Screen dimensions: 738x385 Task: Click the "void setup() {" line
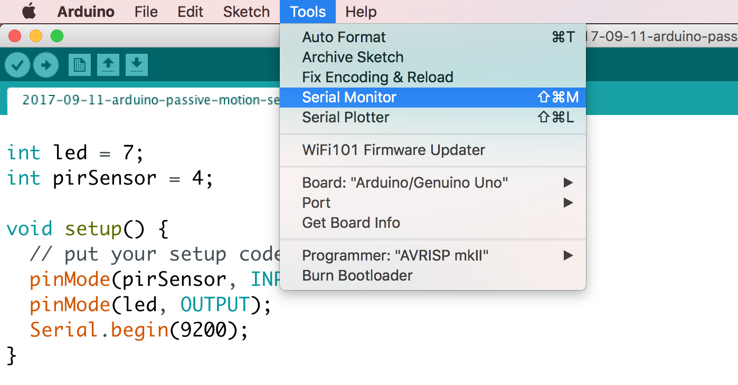[x=87, y=229]
